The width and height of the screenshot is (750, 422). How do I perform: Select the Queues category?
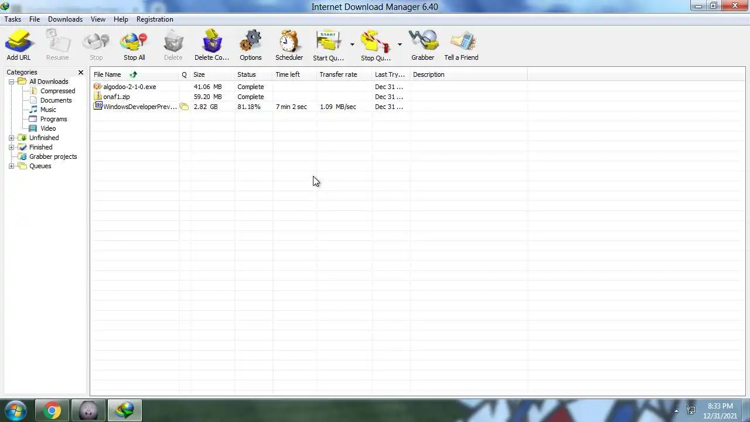(x=40, y=166)
